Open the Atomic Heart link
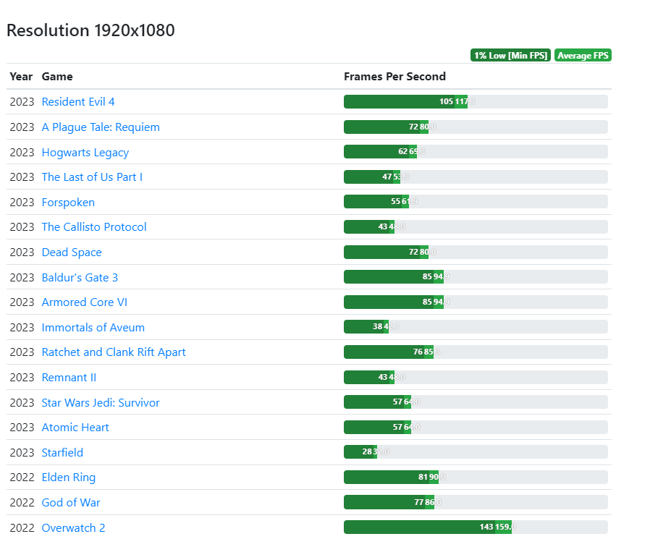 coord(75,428)
